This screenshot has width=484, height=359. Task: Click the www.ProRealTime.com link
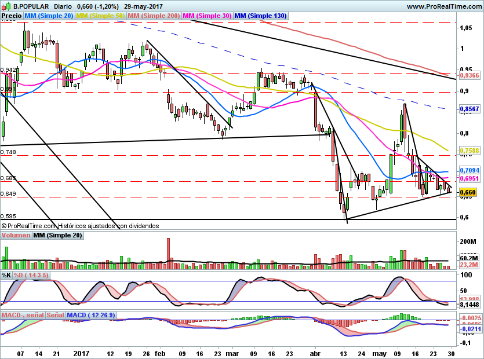pos(443,6)
